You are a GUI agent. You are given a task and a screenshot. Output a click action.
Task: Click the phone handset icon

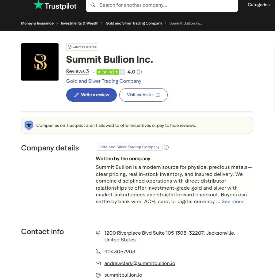point(98,252)
